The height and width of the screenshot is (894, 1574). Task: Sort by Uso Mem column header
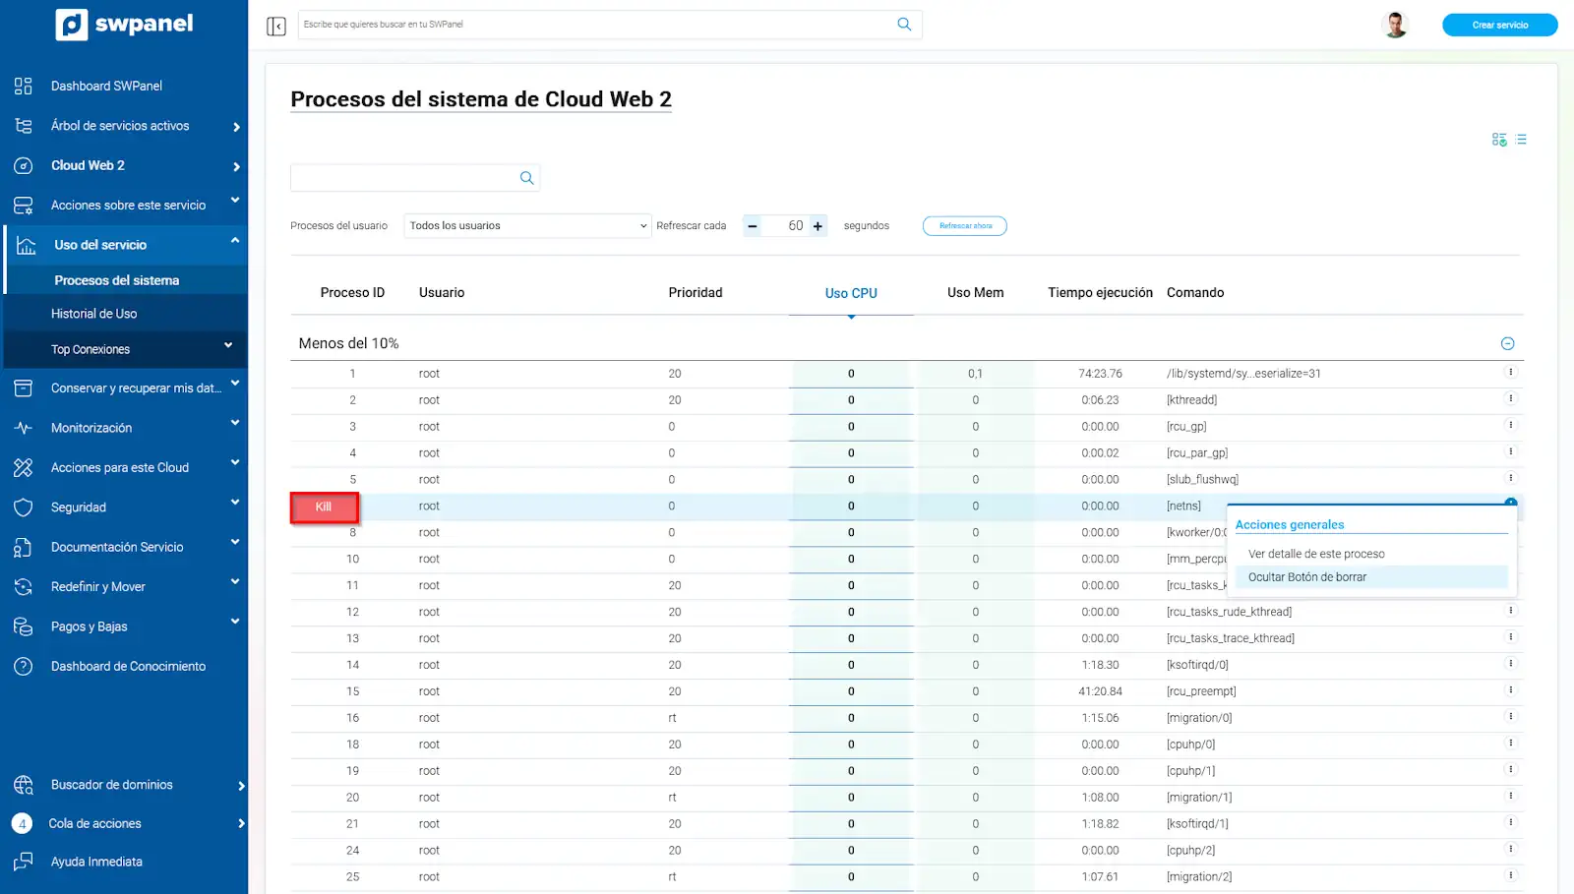click(975, 293)
